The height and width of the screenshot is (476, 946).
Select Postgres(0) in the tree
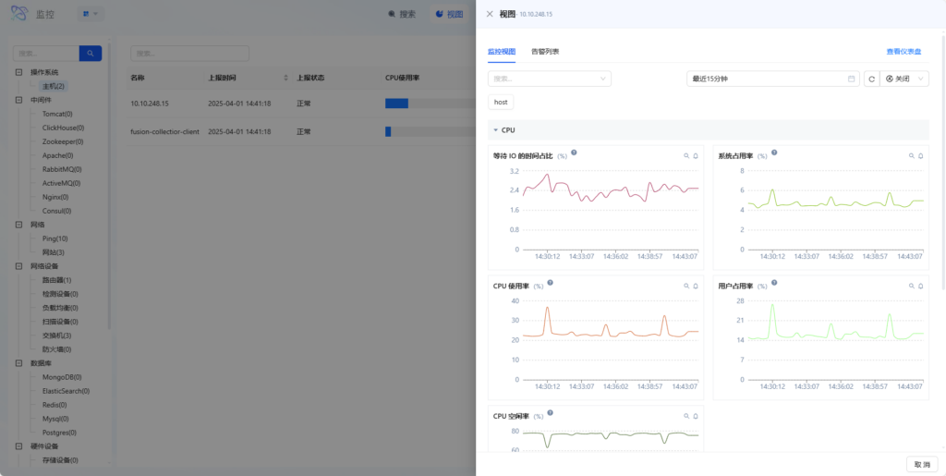(x=59, y=433)
